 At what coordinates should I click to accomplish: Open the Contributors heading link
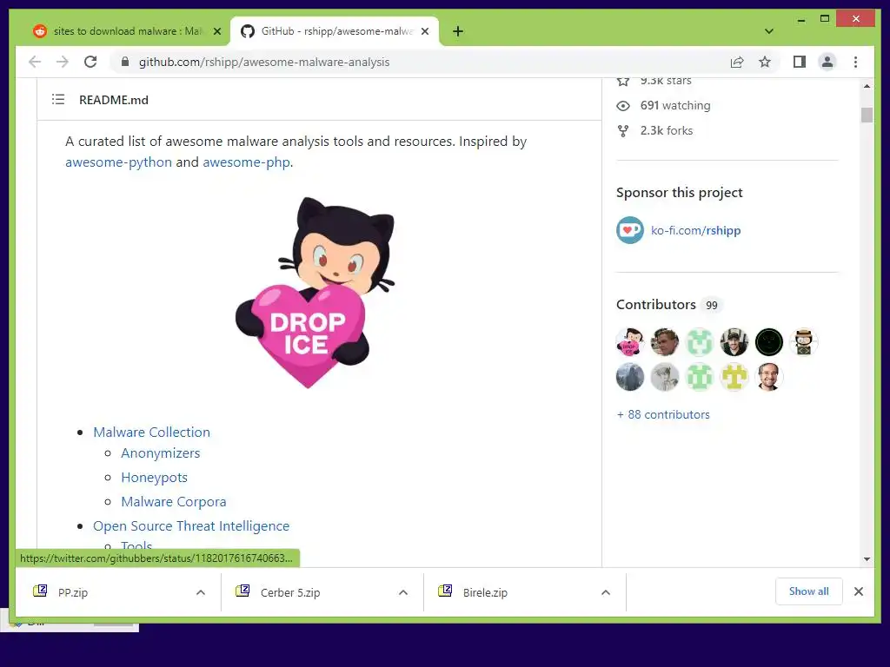click(x=656, y=305)
